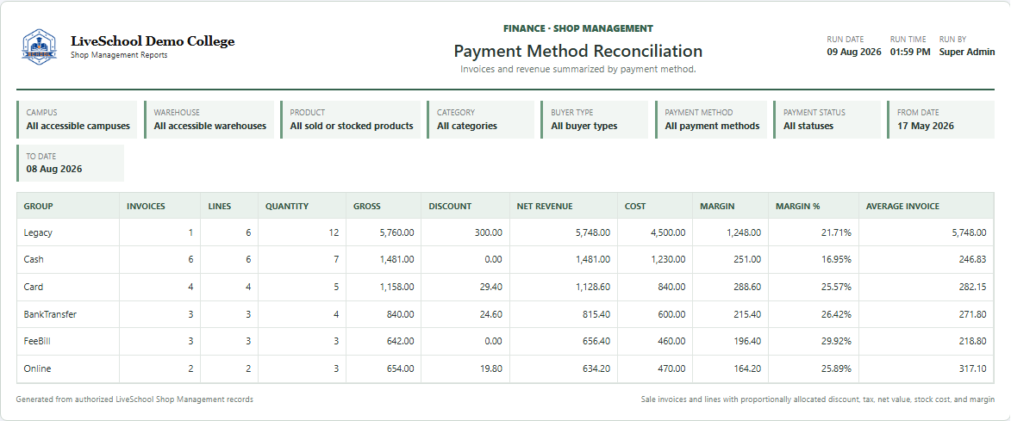Click Online discount 19.80

click(490, 368)
